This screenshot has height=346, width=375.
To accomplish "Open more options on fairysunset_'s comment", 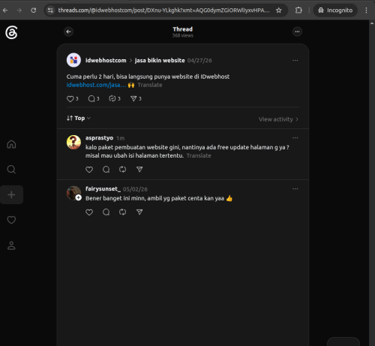I will pos(295,188).
